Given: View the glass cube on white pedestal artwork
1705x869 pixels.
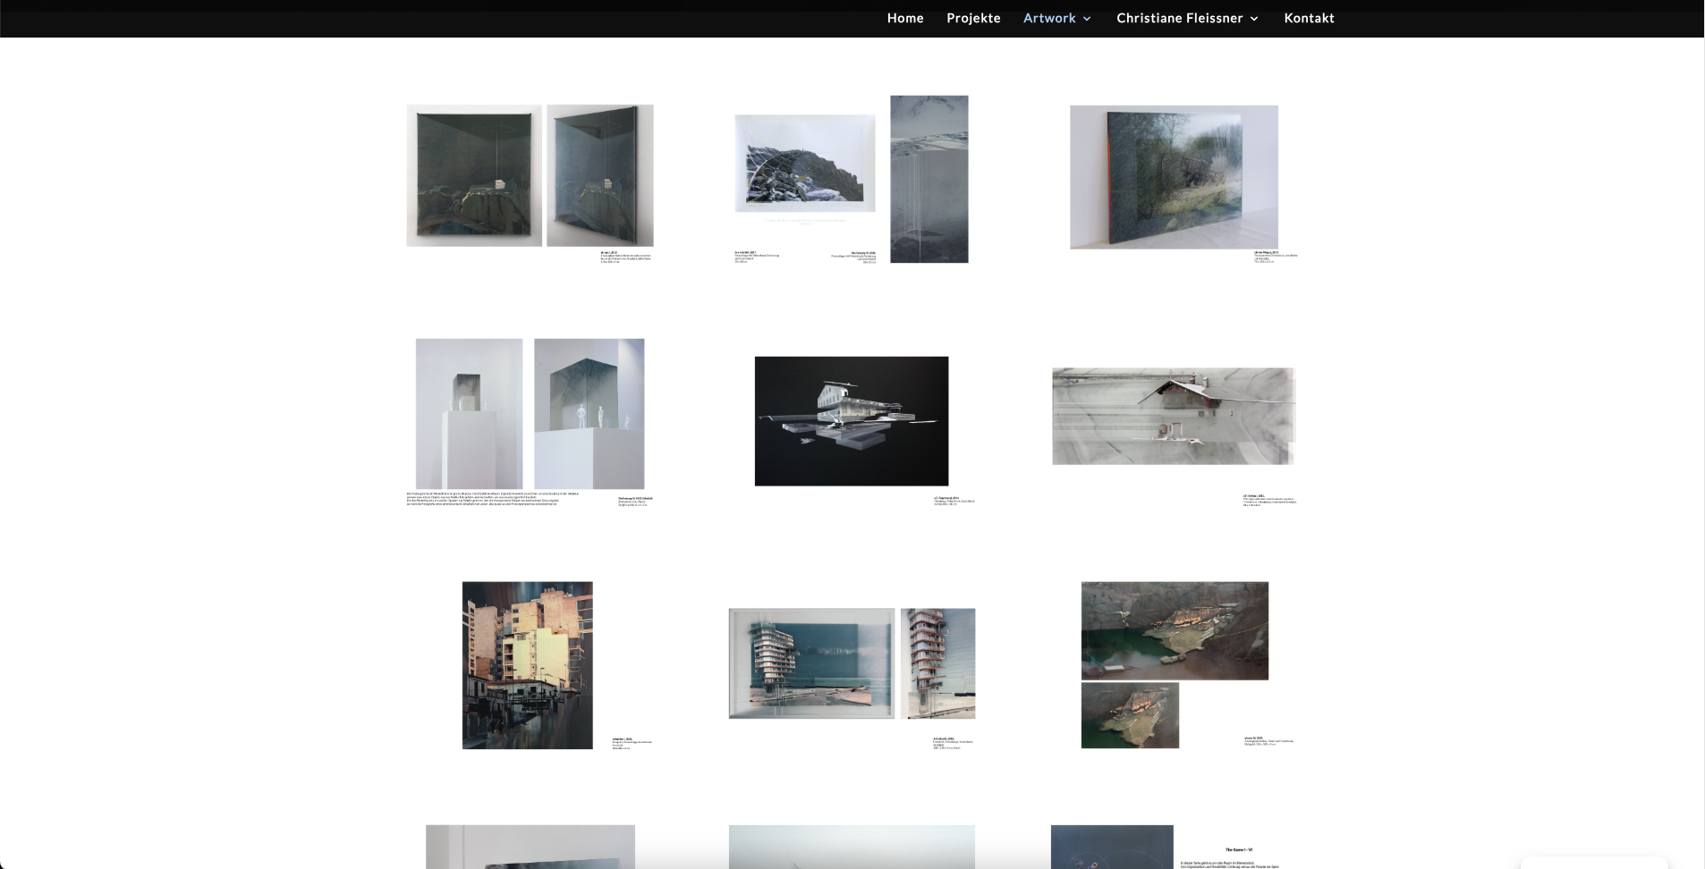Looking at the screenshot, I should pos(530,413).
